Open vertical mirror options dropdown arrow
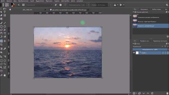Screen dimensions: 169x95 point(124,5)
